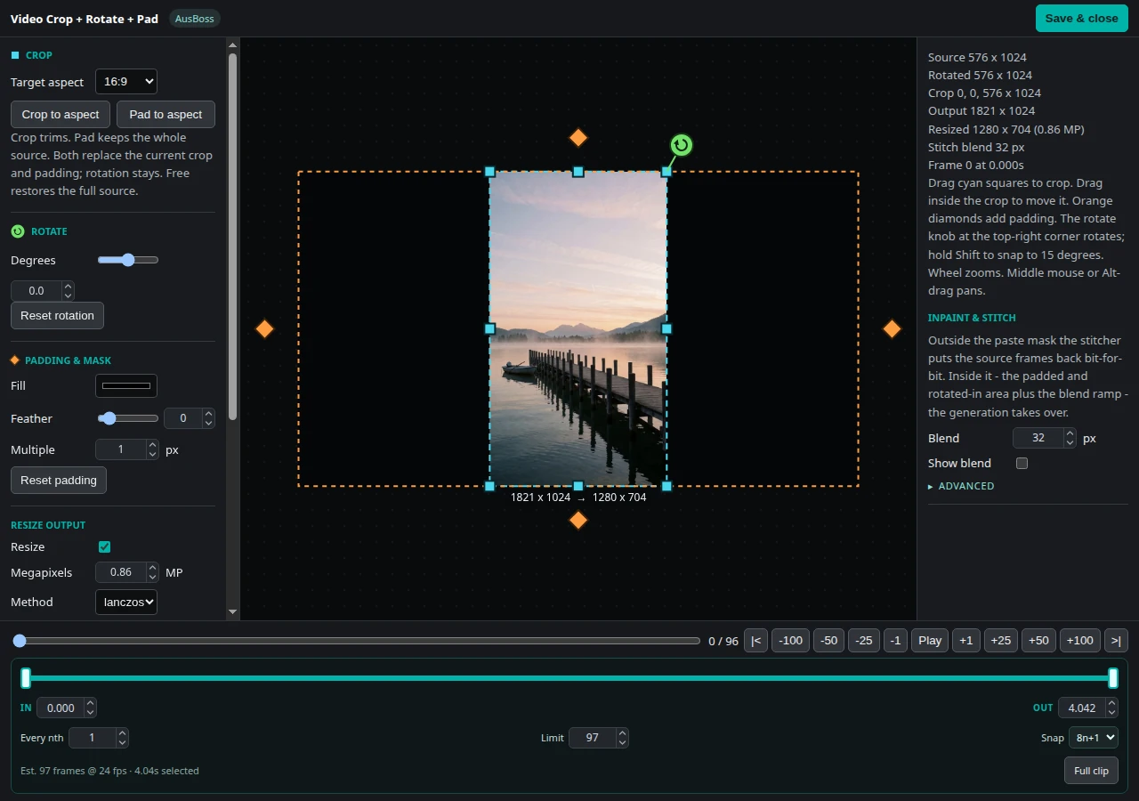The image size is (1139, 801).
Task: Click the Degrees rotation slider
Action: [128, 260]
